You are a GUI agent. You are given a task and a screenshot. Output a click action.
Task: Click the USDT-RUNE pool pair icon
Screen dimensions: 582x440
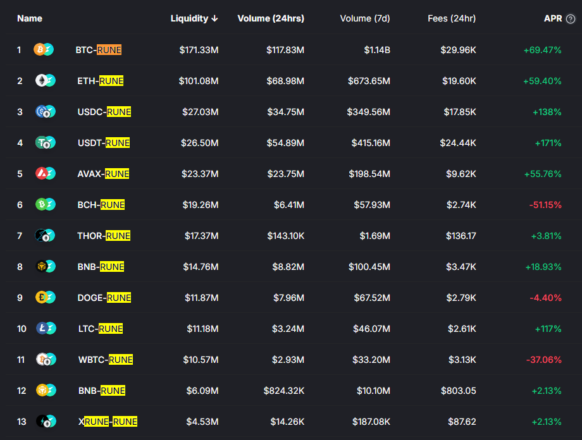pyautogui.click(x=46, y=142)
